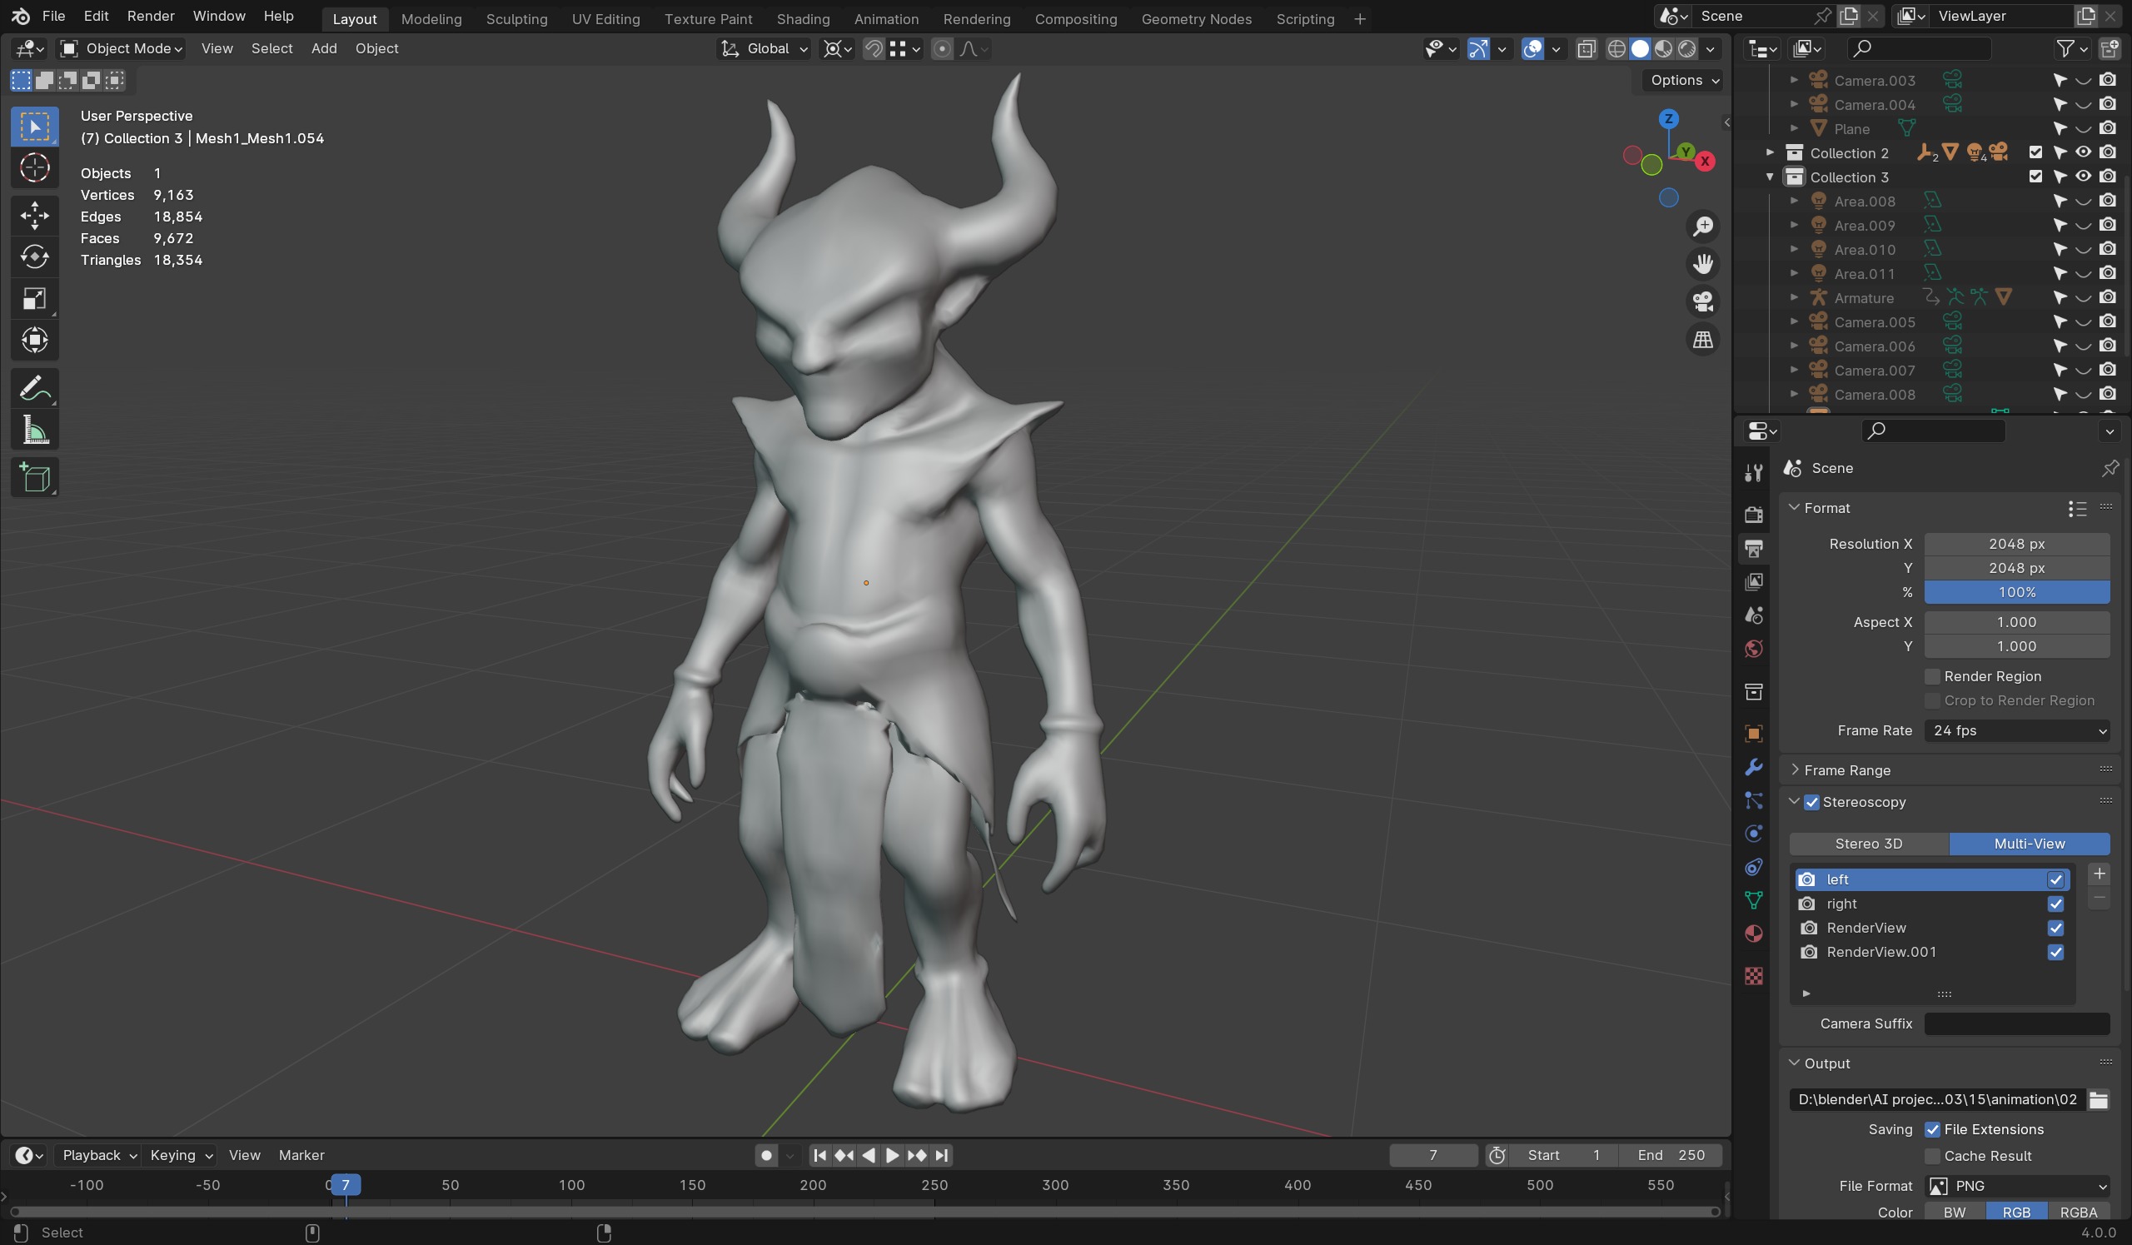Screen dimensions: 2132x1245
Task: Select the Measure tool
Action: 35,431
